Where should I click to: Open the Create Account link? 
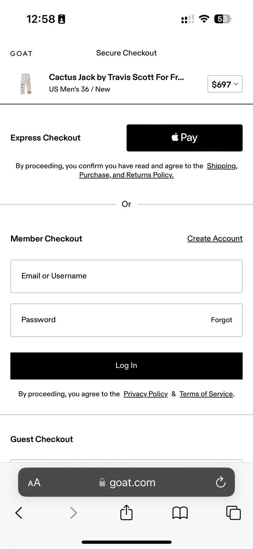215,238
